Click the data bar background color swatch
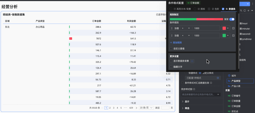 click(x=192, y=61)
